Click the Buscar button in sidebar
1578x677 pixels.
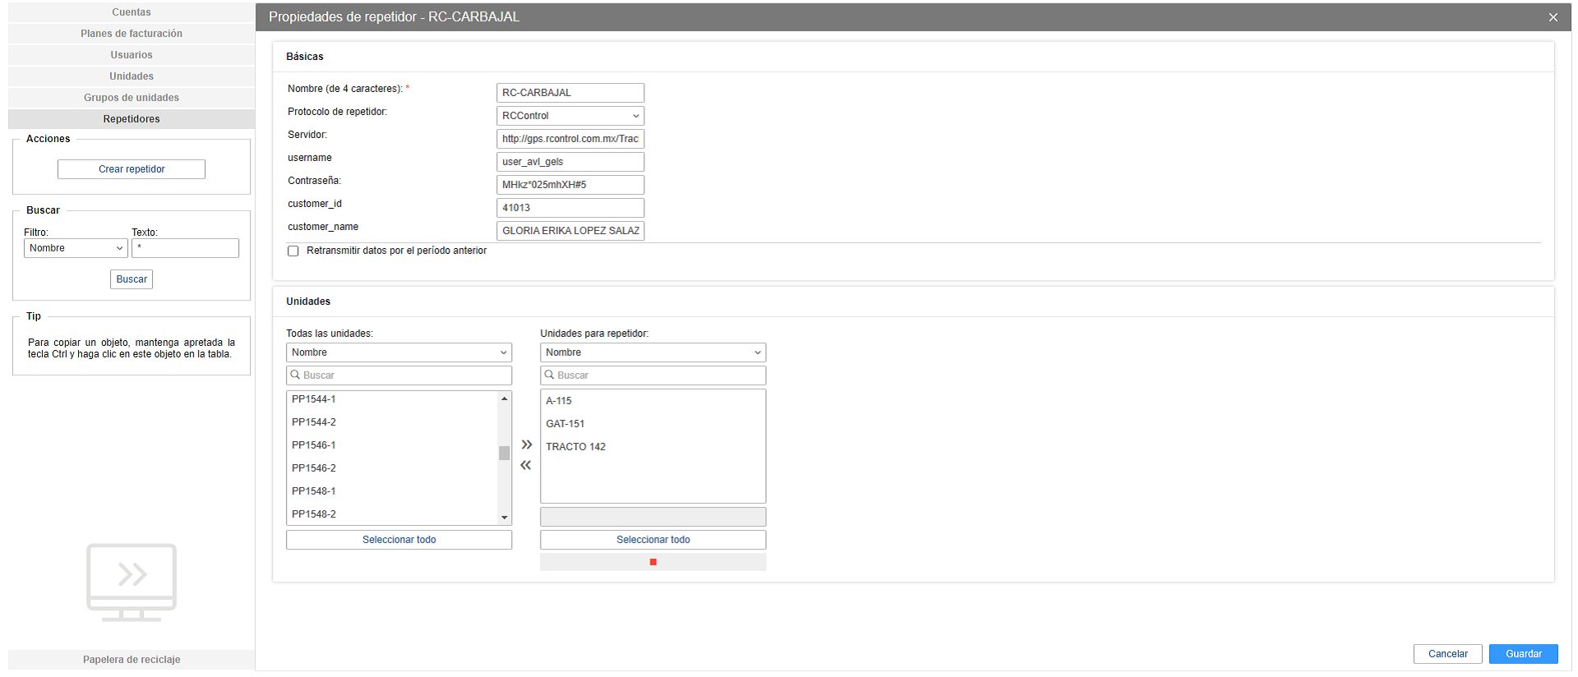tap(131, 279)
